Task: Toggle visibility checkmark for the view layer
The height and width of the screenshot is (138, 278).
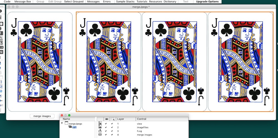Action: pyautogui.click(x=106, y=124)
